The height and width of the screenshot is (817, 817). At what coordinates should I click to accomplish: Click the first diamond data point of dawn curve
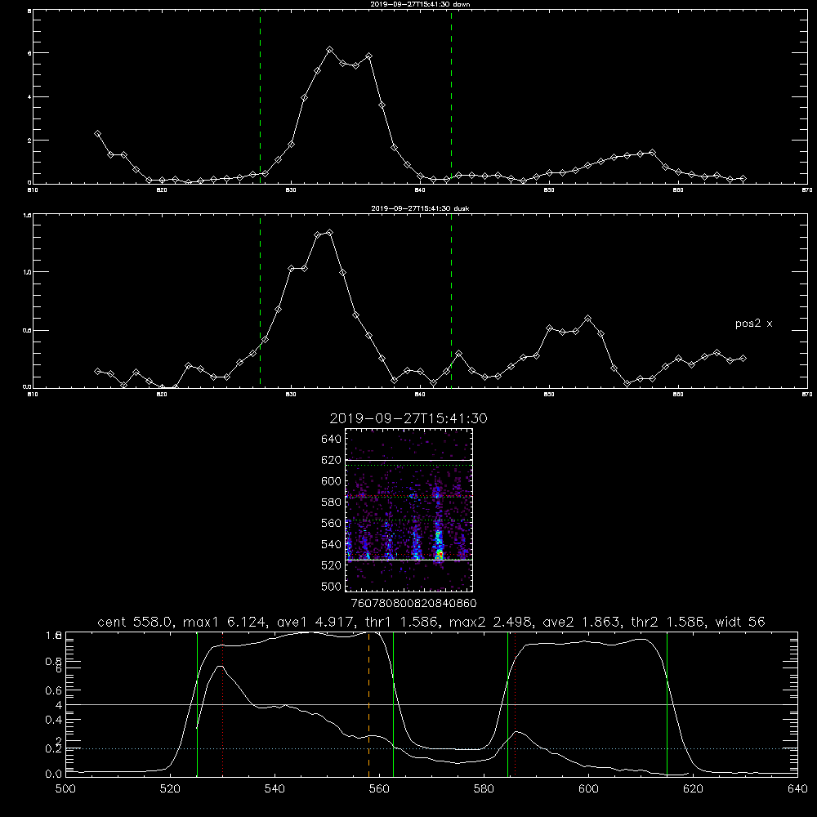coord(97,133)
